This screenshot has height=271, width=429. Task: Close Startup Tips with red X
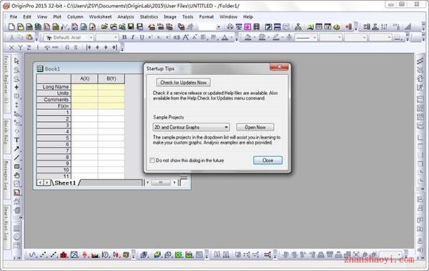[279, 67]
